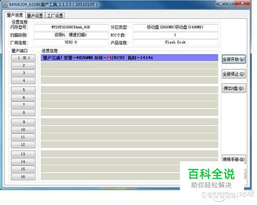Select port button 14
The height and width of the screenshot is (205, 257).
(23, 162)
